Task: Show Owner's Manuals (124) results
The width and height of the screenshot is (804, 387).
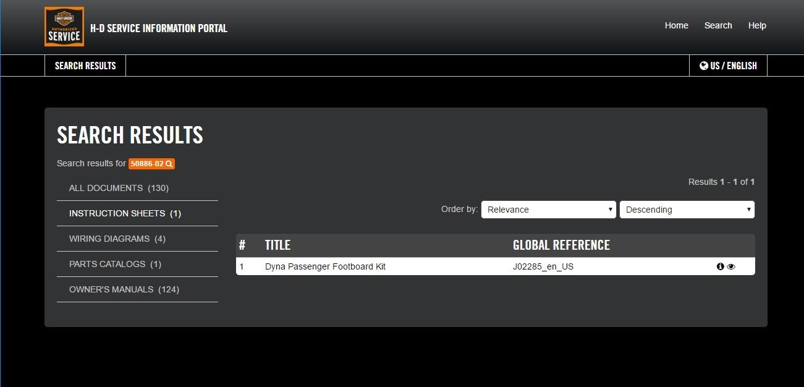Action: 124,289
